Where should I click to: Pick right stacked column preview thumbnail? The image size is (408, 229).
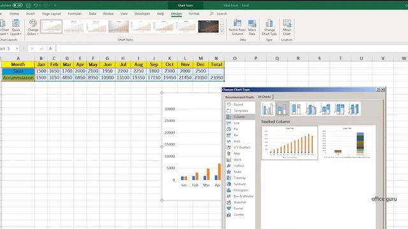(347, 142)
